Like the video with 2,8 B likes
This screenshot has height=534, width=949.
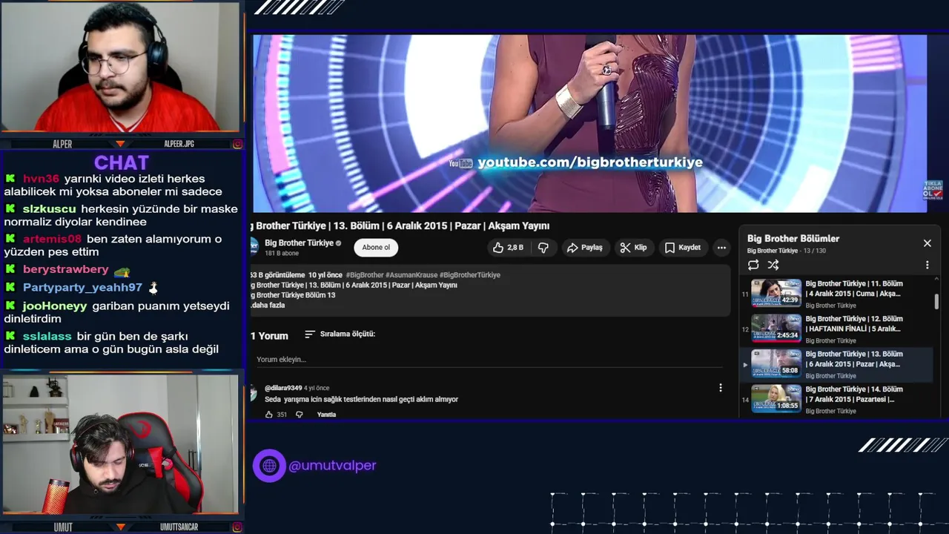click(509, 248)
